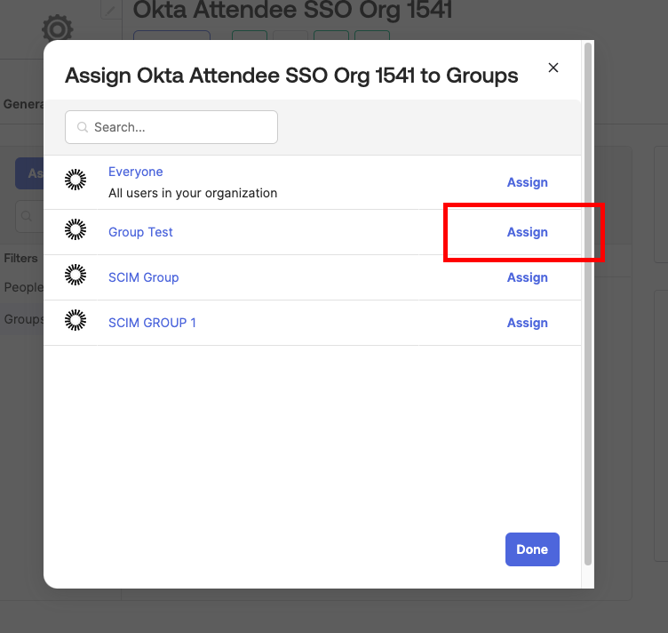The height and width of the screenshot is (633, 668).
Task: Click the search magnifier icon in dialog
Action: point(83,127)
